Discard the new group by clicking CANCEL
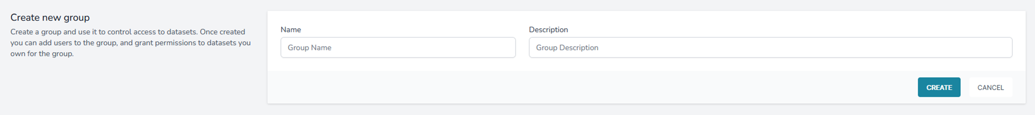This screenshot has width=1035, height=115. pyautogui.click(x=990, y=87)
